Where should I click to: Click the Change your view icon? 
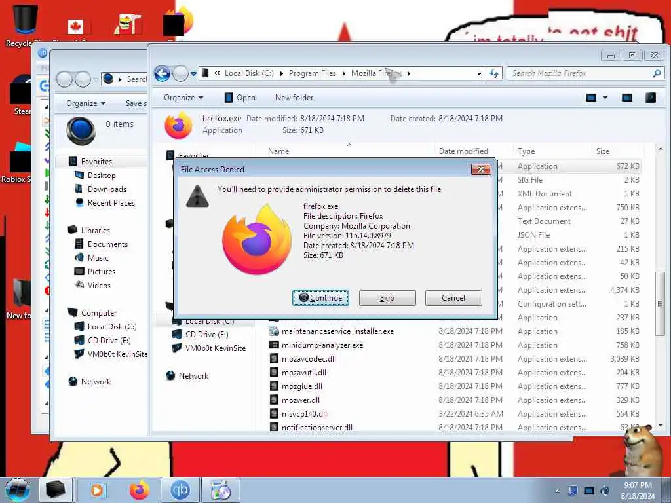(591, 98)
